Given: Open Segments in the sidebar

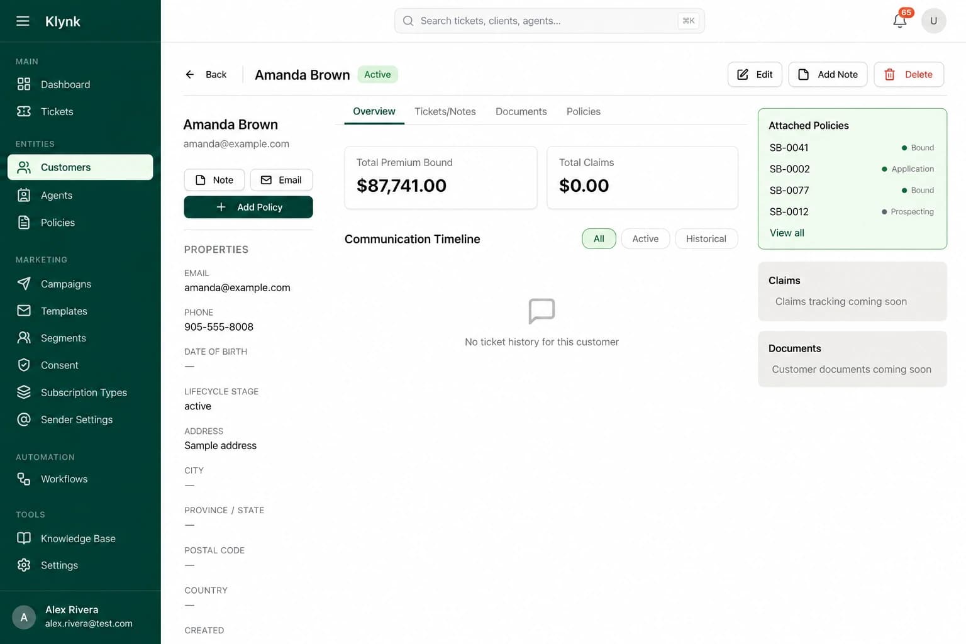Looking at the screenshot, I should [x=80, y=338].
